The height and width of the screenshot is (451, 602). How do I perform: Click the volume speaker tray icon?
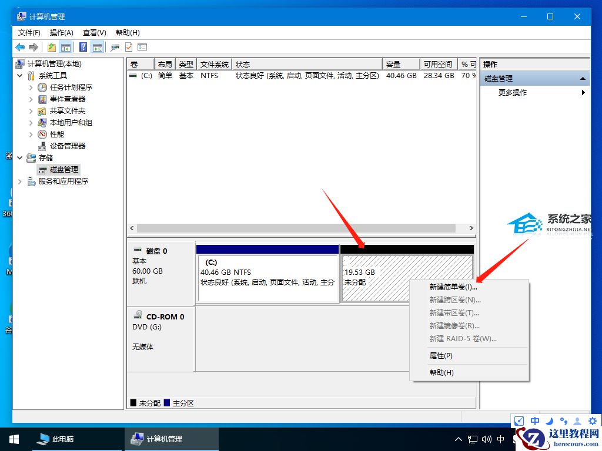[486, 439]
